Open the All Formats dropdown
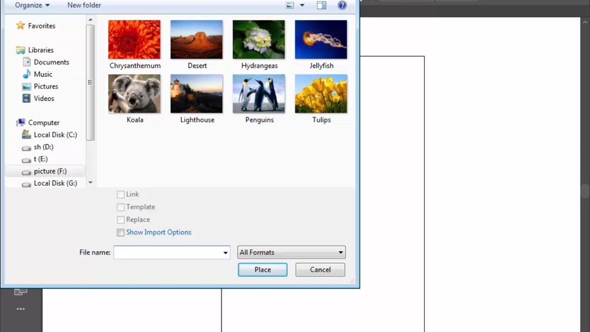Viewport: 590px width, 332px height. 291,252
